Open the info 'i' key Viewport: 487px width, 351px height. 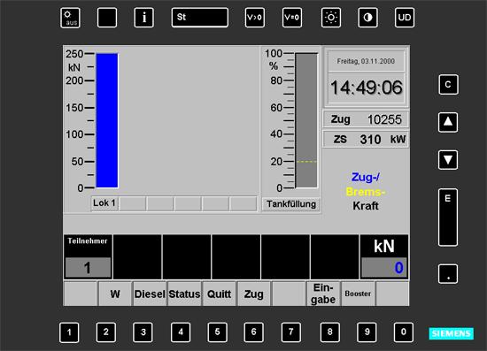point(143,18)
